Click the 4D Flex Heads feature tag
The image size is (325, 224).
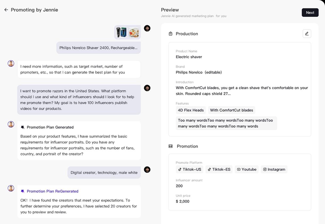[191, 110]
